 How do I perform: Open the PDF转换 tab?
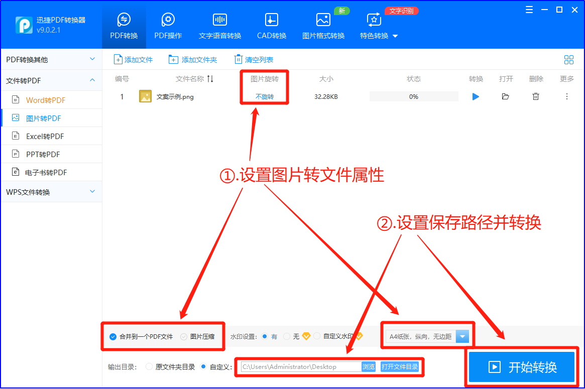[124, 26]
